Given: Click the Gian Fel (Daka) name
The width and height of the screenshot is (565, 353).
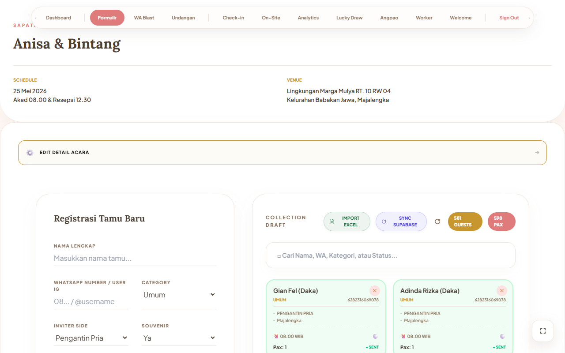Looking at the screenshot, I should pyautogui.click(x=296, y=291).
